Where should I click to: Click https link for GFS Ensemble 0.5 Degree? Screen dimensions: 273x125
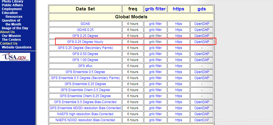[178, 72]
